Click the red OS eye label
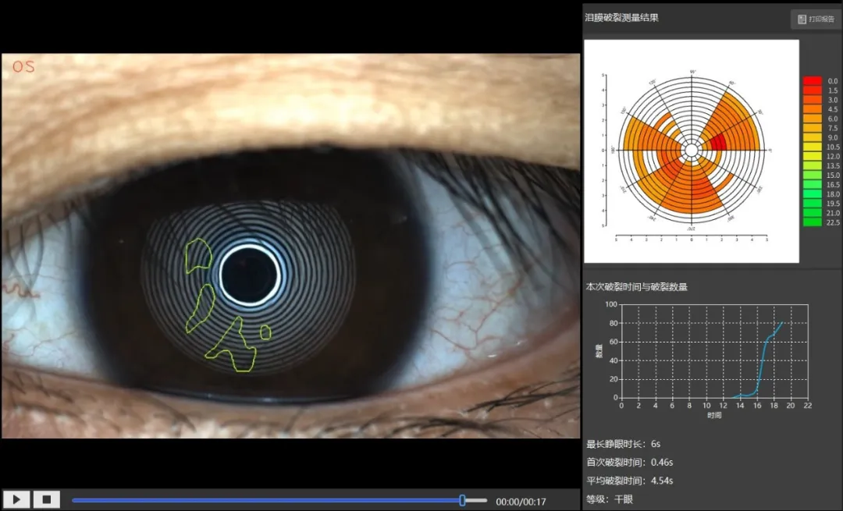The width and height of the screenshot is (843, 511). click(23, 67)
